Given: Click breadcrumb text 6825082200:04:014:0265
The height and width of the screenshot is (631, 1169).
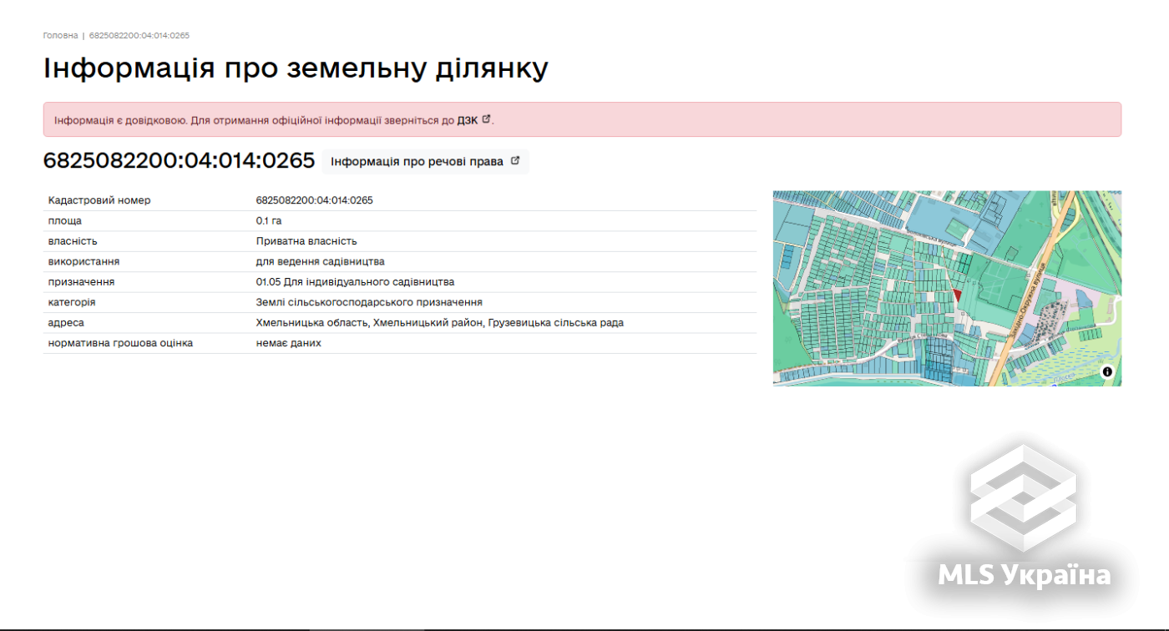Looking at the screenshot, I should tap(139, 36).
